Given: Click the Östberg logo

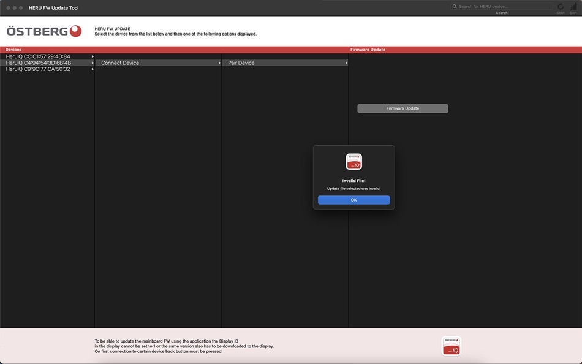Looking at the screenshot, I should point(44,31).
